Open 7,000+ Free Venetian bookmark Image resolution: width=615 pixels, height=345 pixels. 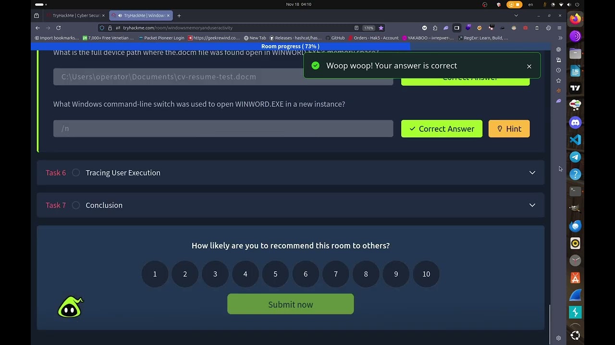click(x=108, y=38)
